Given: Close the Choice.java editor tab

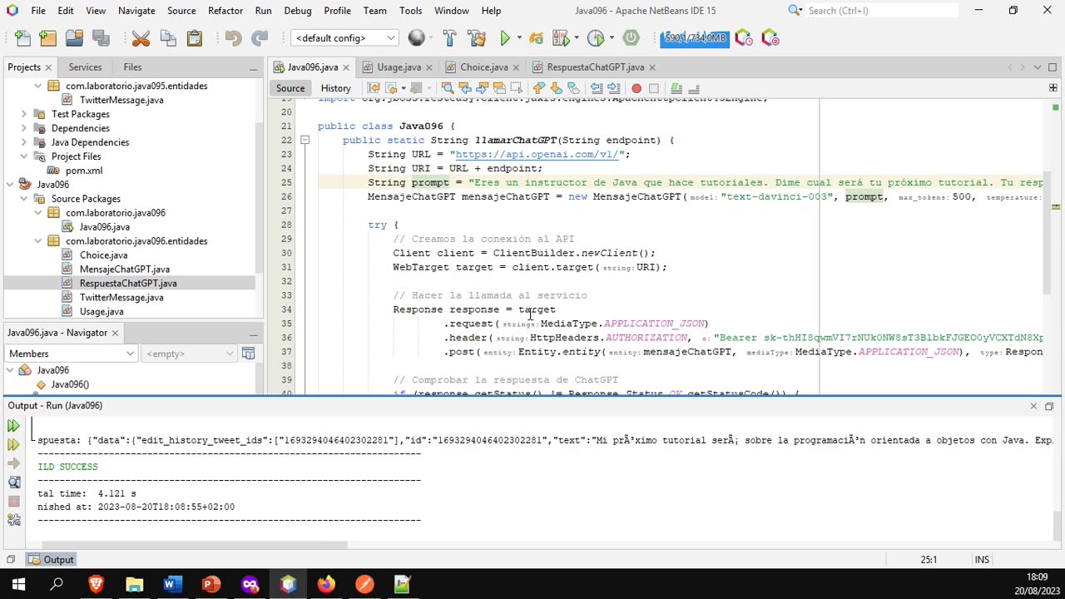Looking at the screenshot, I should 518,67.
